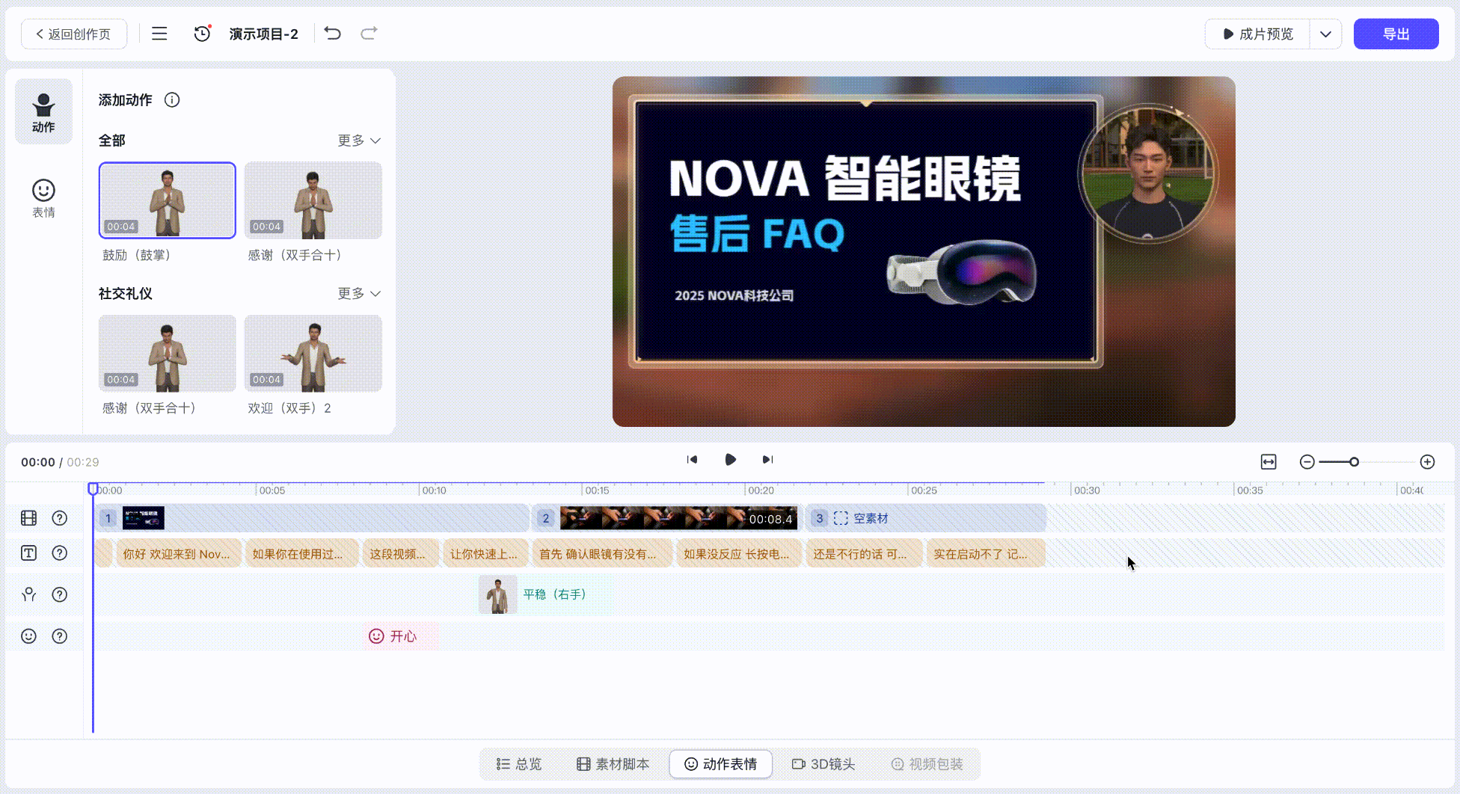Click the 00:15 mark on the ruler
Screen dimensions: 1460x794
tap(597, 490)
